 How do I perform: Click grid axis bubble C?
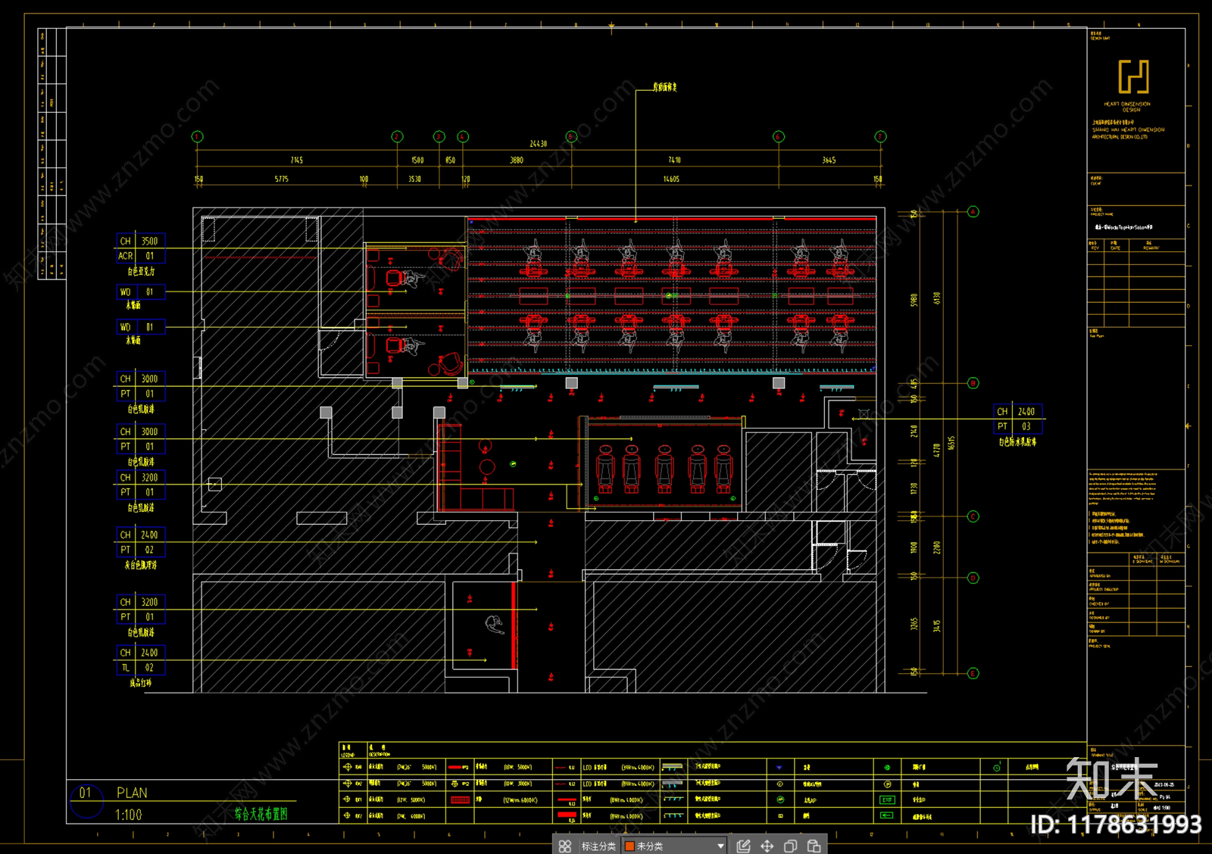(973, 516)
